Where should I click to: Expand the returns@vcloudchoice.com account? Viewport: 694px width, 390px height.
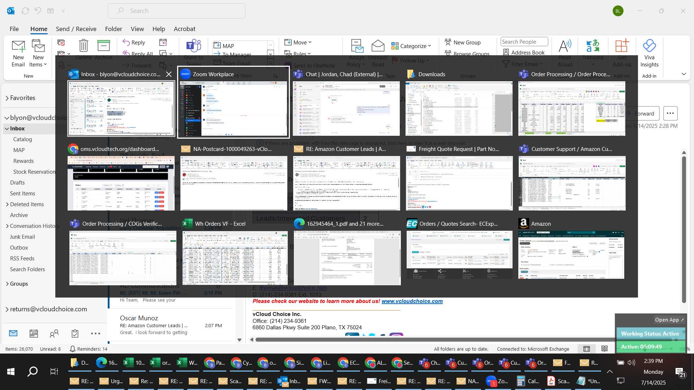click(x=7, y=309)
